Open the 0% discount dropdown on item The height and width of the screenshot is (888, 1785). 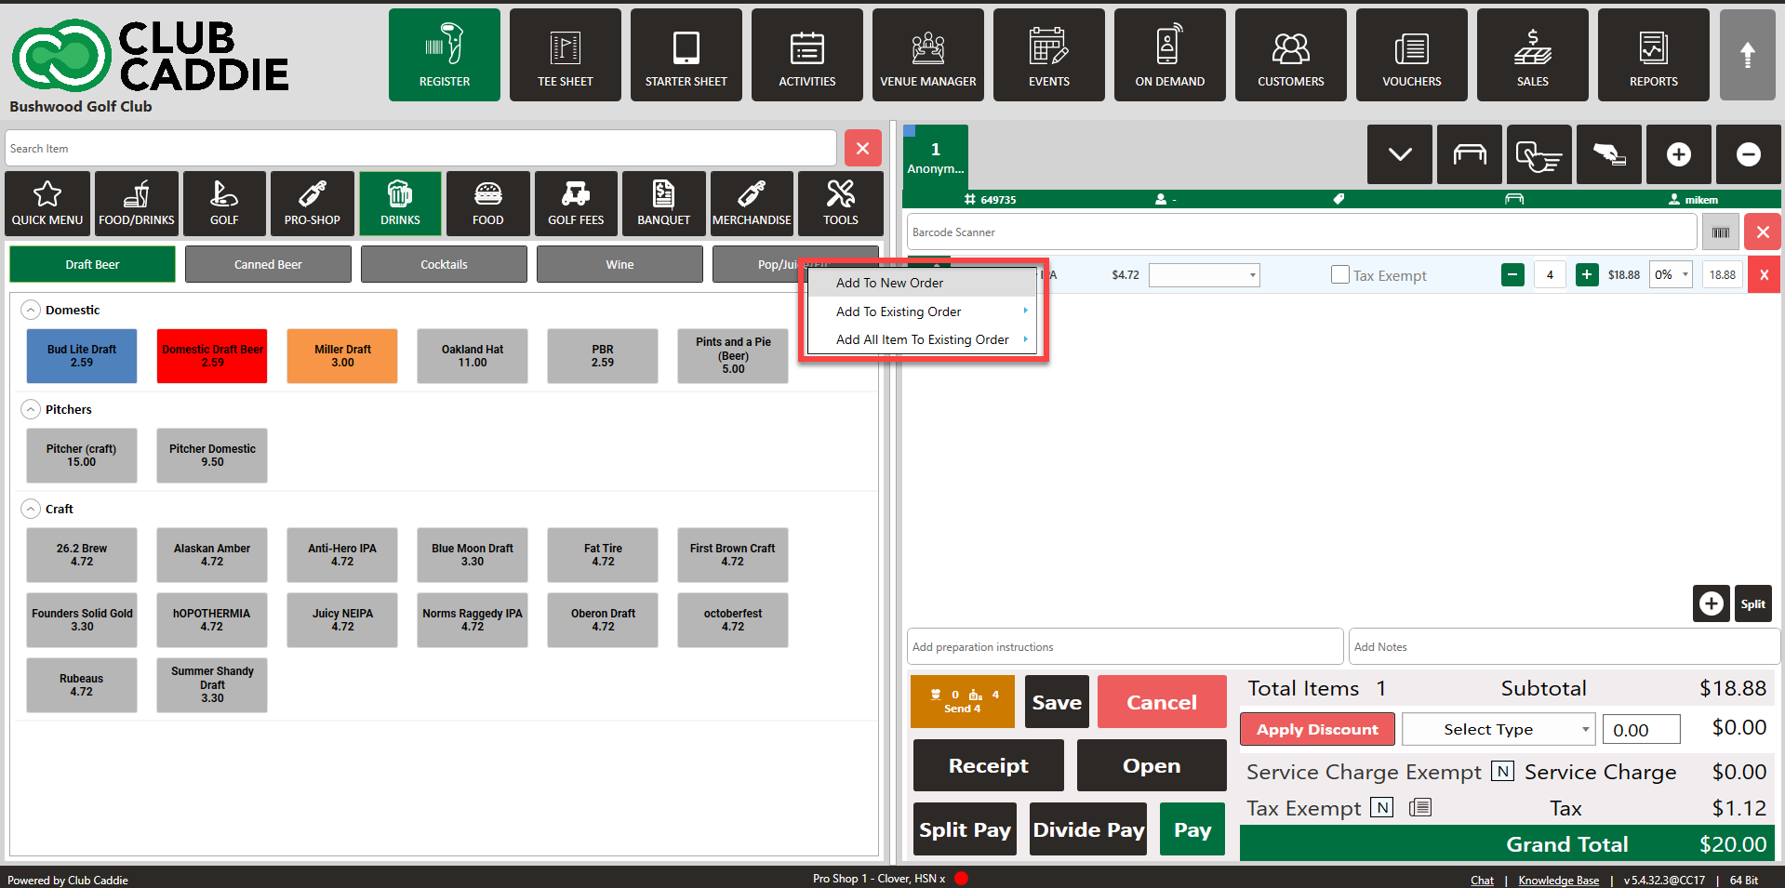click(1670, 274)
